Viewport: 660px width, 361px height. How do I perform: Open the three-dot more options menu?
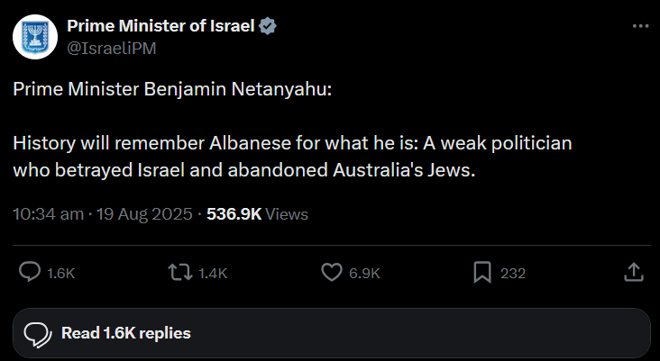coord(640,27)
